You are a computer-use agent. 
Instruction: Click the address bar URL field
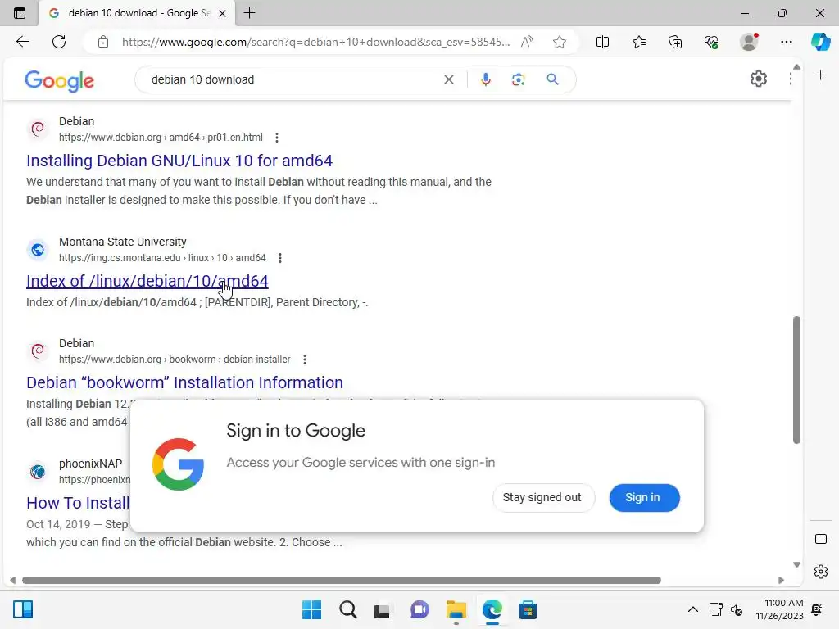[x=315, y=42]
